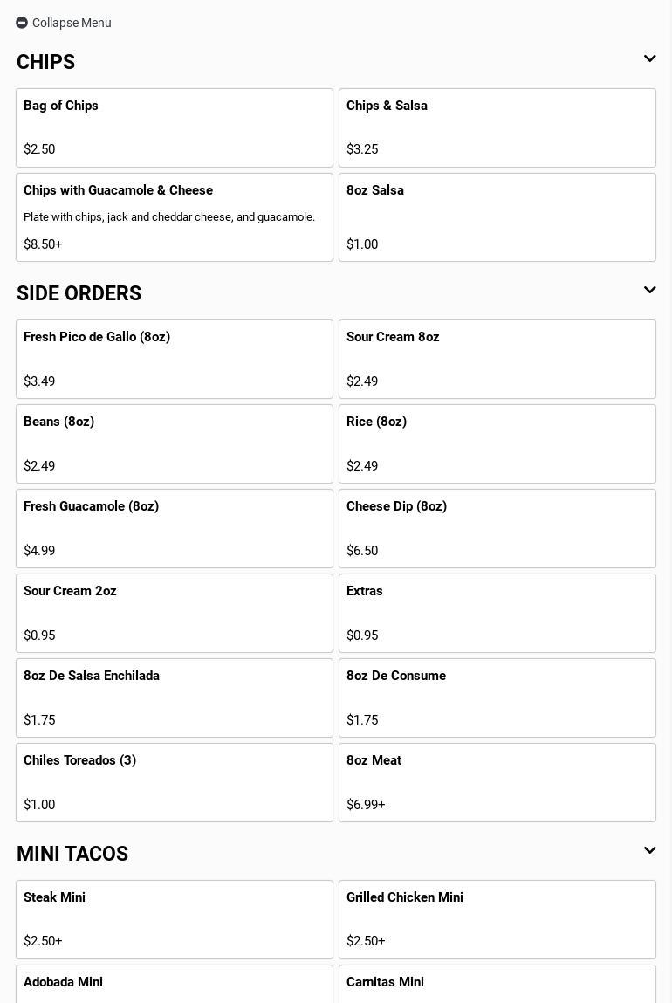Select the Bag of Chips item
This screenshot has height=1003, width=672.
point(175,127)
